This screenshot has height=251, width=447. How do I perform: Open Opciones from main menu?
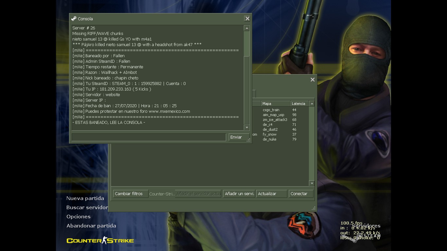click(x=79, y=217)
